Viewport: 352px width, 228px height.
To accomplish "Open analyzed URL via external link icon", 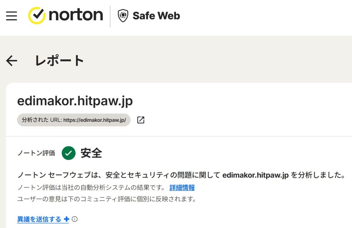I will [141, 120].
